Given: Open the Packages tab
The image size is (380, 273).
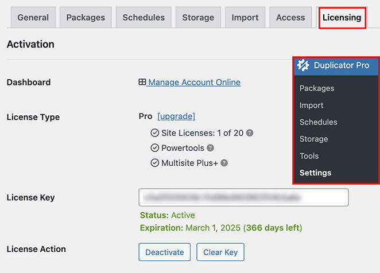Looking at the screenshot, I should click(x=86, y=18).
